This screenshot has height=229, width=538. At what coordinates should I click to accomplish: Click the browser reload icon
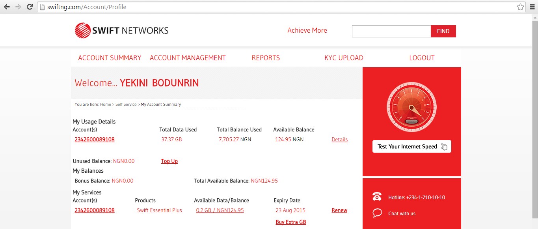tap(30, 6)
